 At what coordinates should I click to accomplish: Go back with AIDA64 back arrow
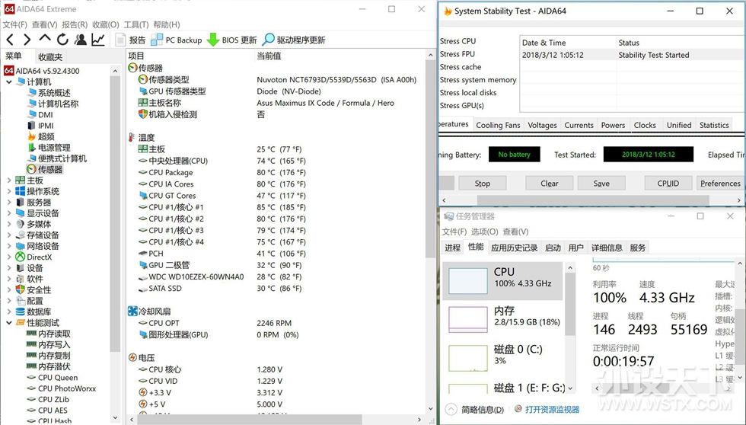point(11,40)
